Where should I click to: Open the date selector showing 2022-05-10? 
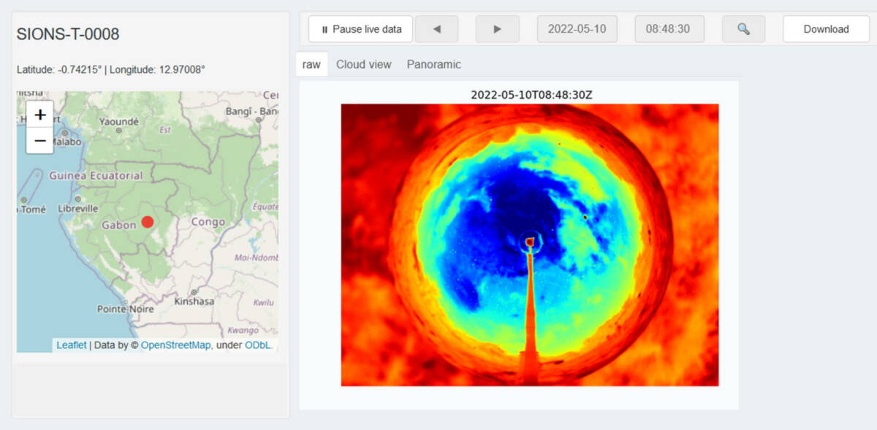pyautogui.click(x=577, y=28)
